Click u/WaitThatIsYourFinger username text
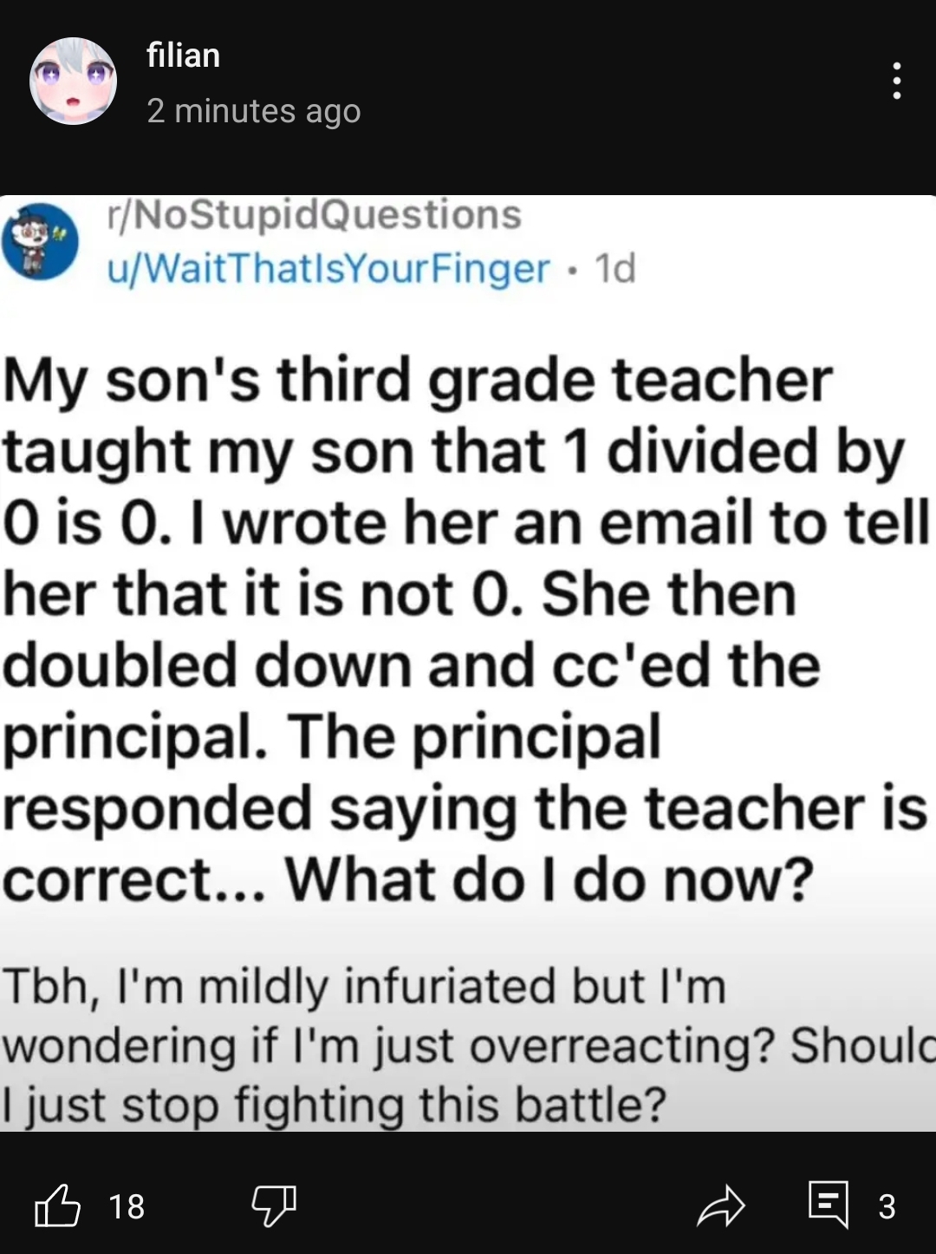 pyautogui.click(x=328, y=268)
